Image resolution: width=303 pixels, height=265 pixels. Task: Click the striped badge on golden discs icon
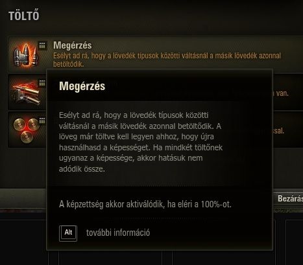(x=43, y=121)
